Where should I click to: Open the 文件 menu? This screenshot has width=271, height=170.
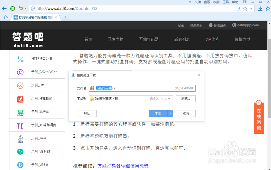pyautogui.click(x=198, y=2)
